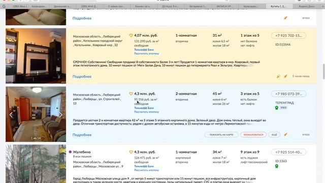The height and width of the screenshot is (183, 325).
Task: Add the 4,07 млн. руб. listing to favorites
Action: 131,36
